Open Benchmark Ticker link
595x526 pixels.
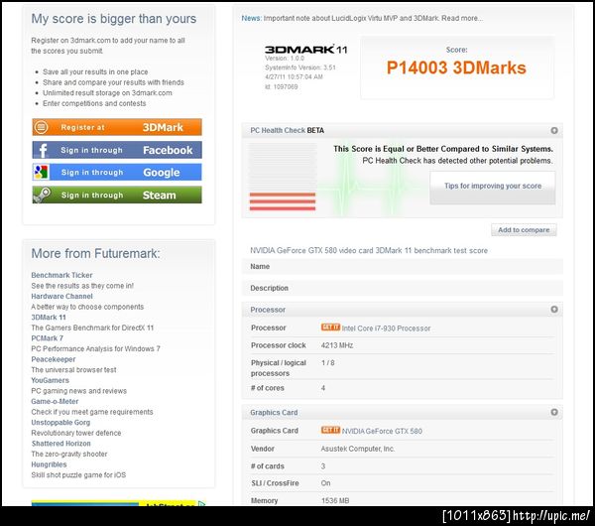(x=61, y=275)
